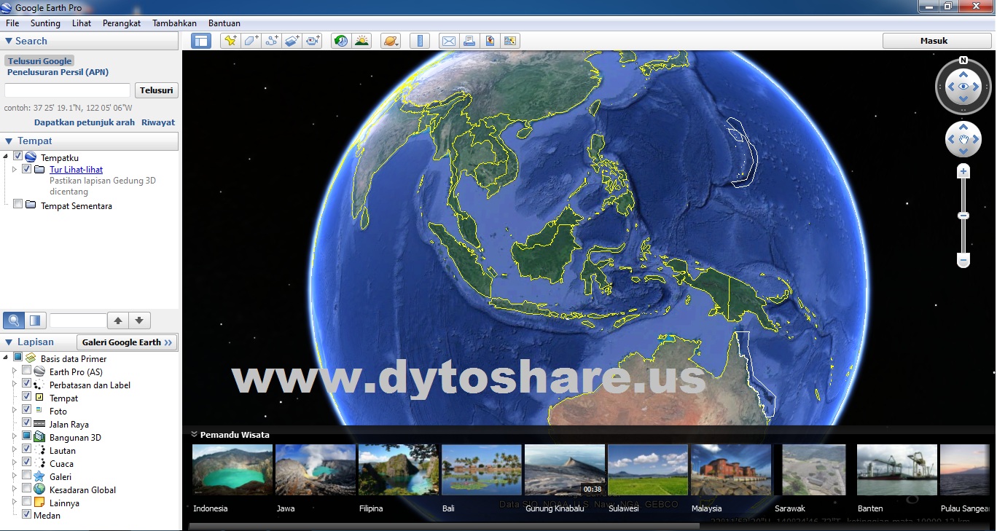Click the hand move joystick control
997x531 pixels.
pyautogui.click(x=963, y=138)
